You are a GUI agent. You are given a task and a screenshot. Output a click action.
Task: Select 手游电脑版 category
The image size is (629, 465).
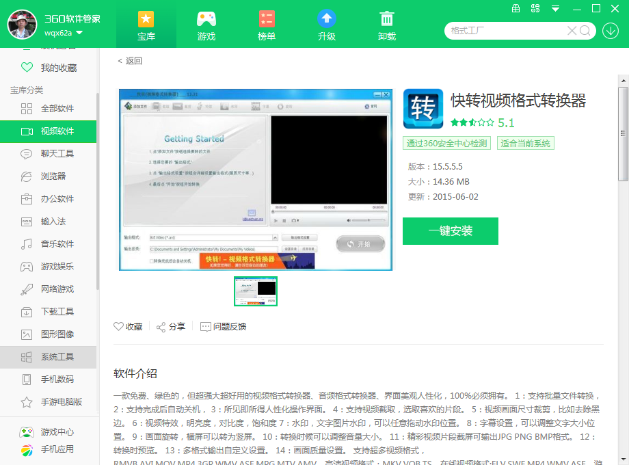[48, 402]
